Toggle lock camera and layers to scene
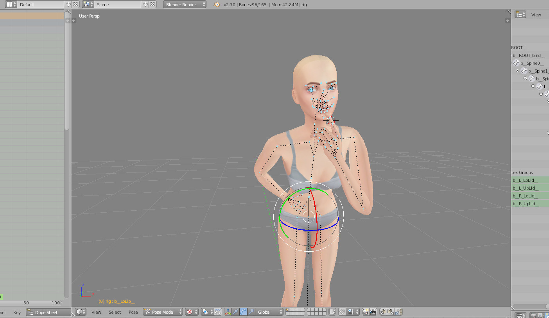 pos(332,312)
